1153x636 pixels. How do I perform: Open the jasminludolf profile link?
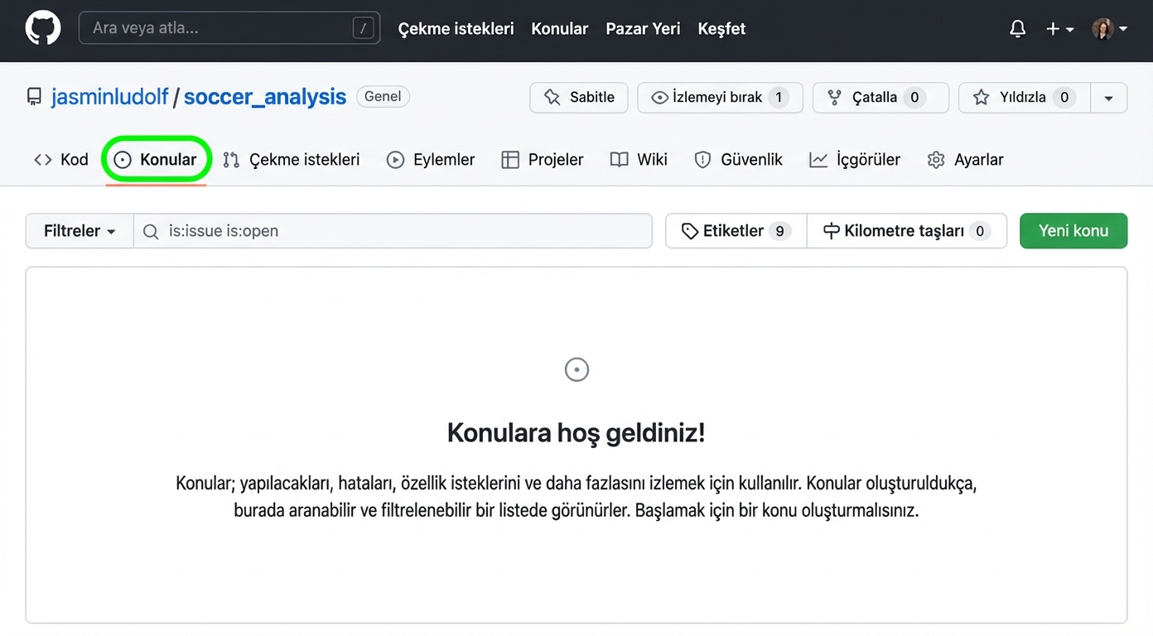(x=110, y=96)
